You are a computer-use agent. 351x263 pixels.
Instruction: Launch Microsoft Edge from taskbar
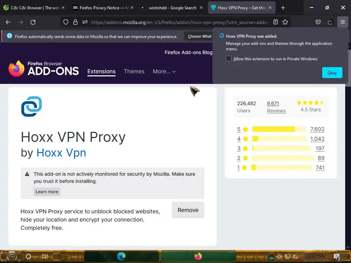coord(121,256)
